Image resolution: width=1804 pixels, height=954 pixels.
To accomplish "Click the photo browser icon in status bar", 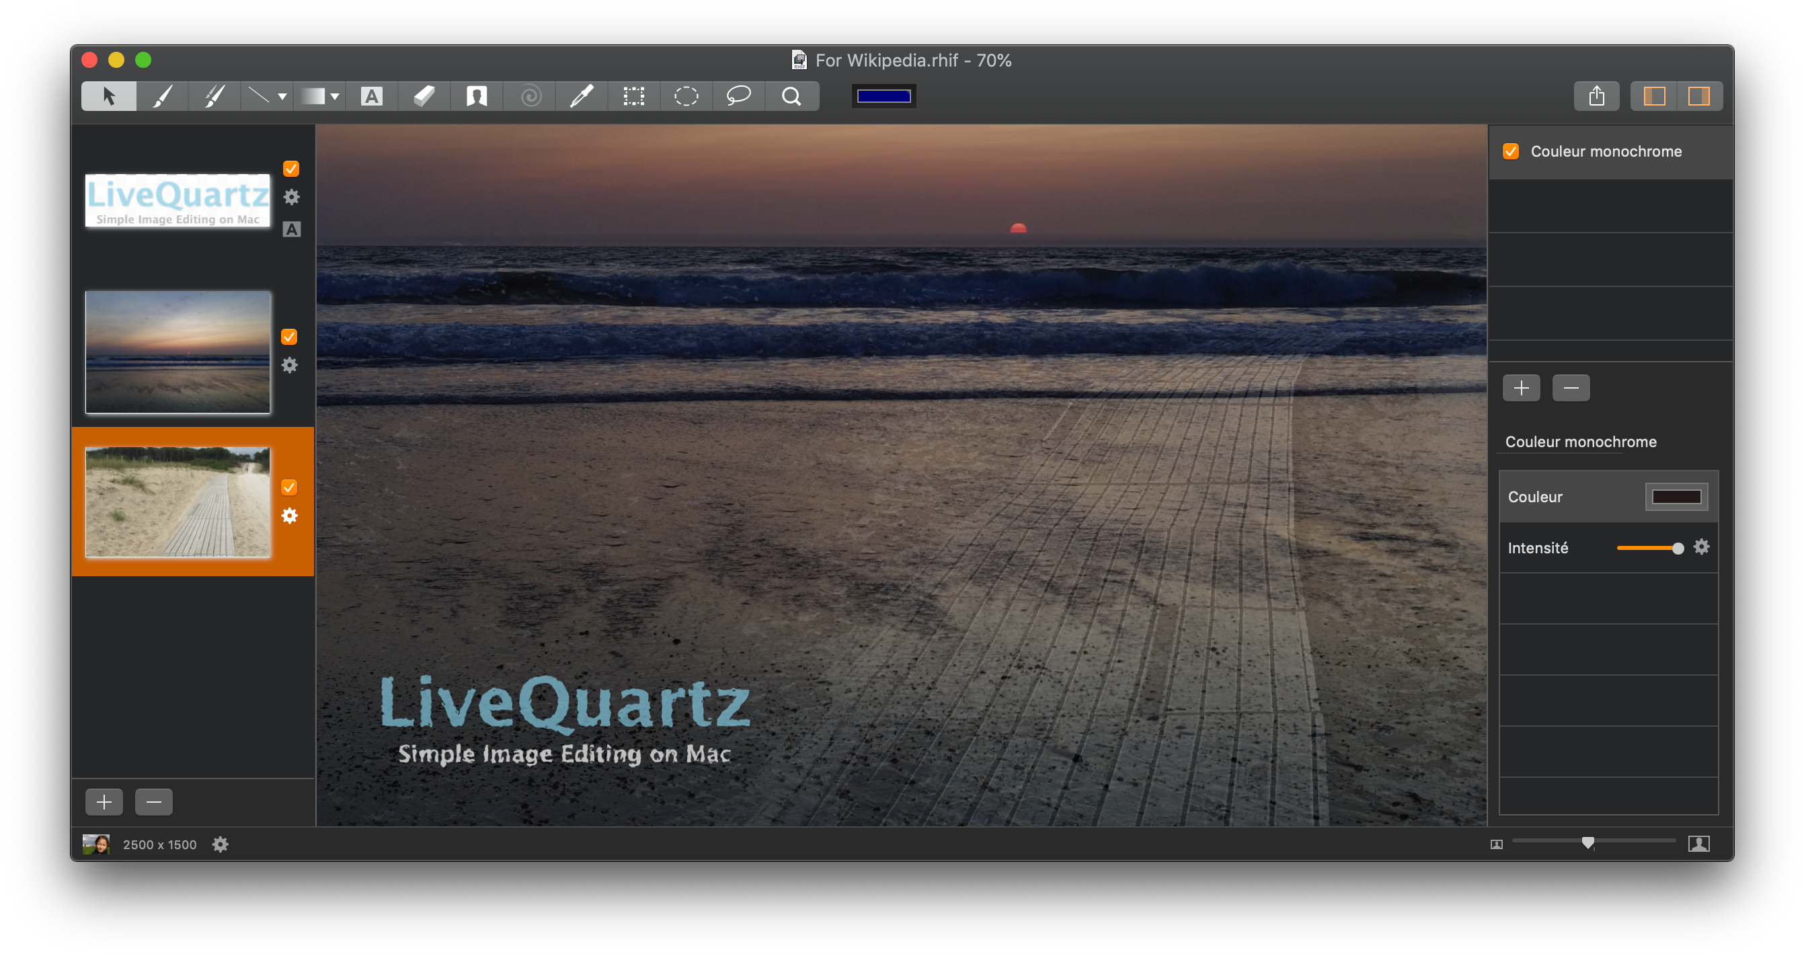I will [96, 844].
